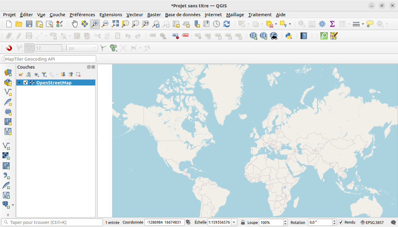Click the Rotation value field
This screenshot has width=398, height=227.
click(x=320, y=222)
